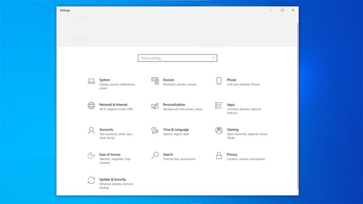
Task: Open Network & Internet label
Action: click(113, 105)
